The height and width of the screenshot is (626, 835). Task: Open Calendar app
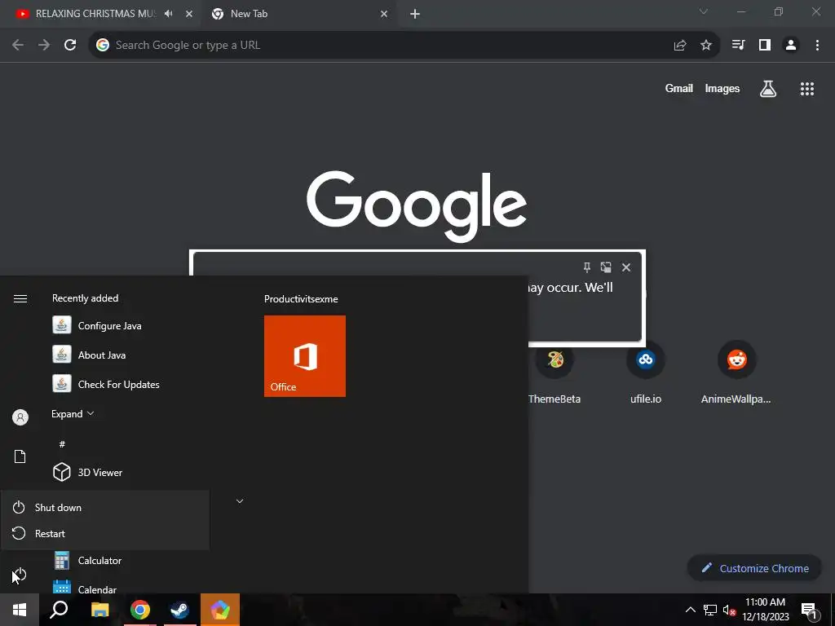click(x=97, y=589)
